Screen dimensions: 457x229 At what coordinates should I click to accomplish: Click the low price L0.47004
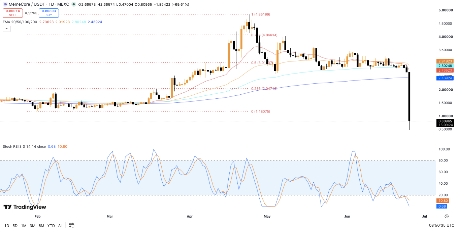tap(125, 5)
